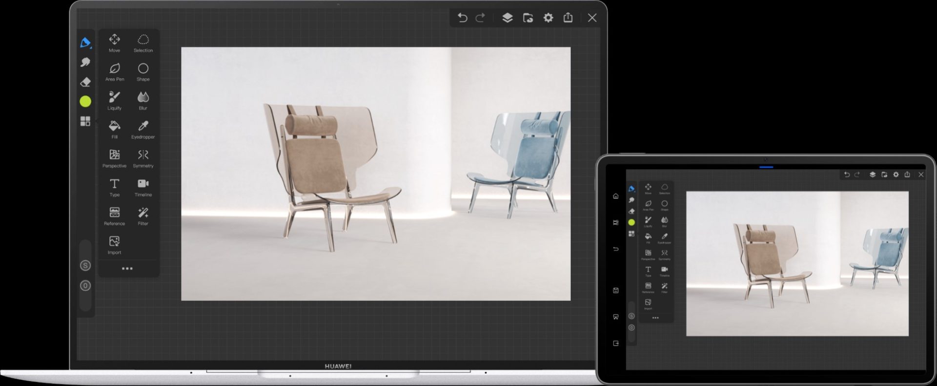Toggle the circled S button on the laptop sidebar
This screenshot has width=937, height=386.
(x=85, y=266)
